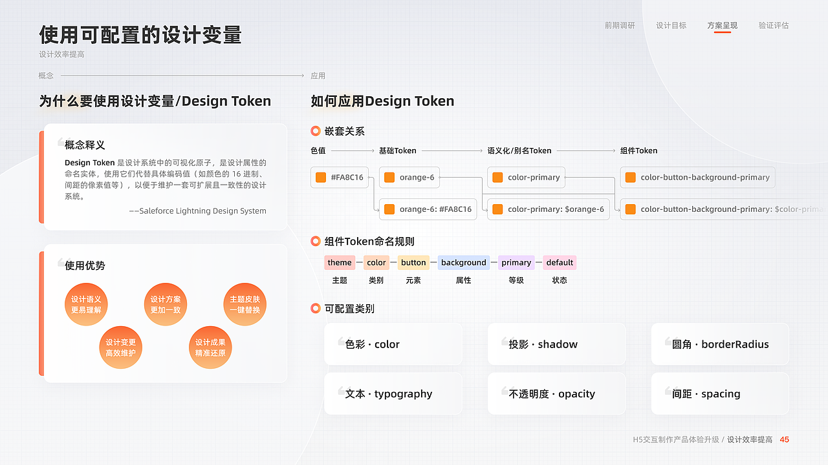The height and width of the screenshot is (465, 828).
Task: Click the orange swatch in the orange-6 chip
Action: [389, 177]
